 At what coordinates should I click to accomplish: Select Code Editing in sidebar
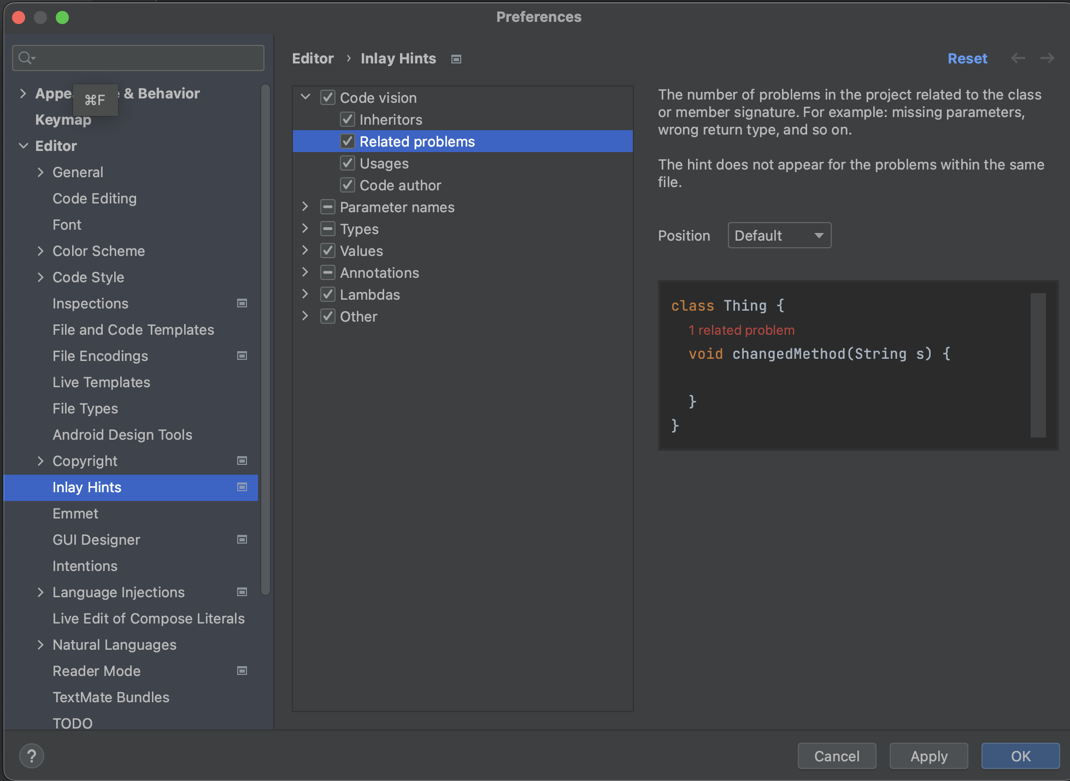point(95,198)
